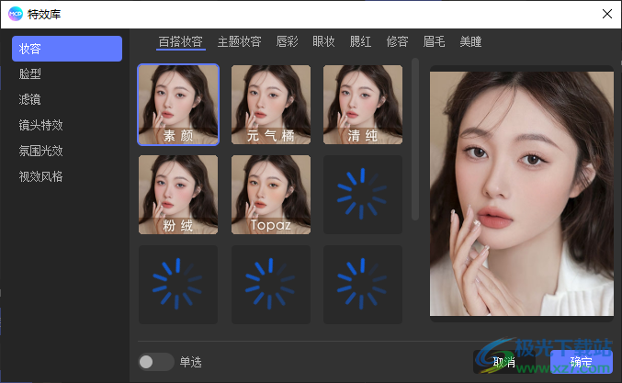
Task: Switch to the 美瞳 tab
Action: (470, 41)
